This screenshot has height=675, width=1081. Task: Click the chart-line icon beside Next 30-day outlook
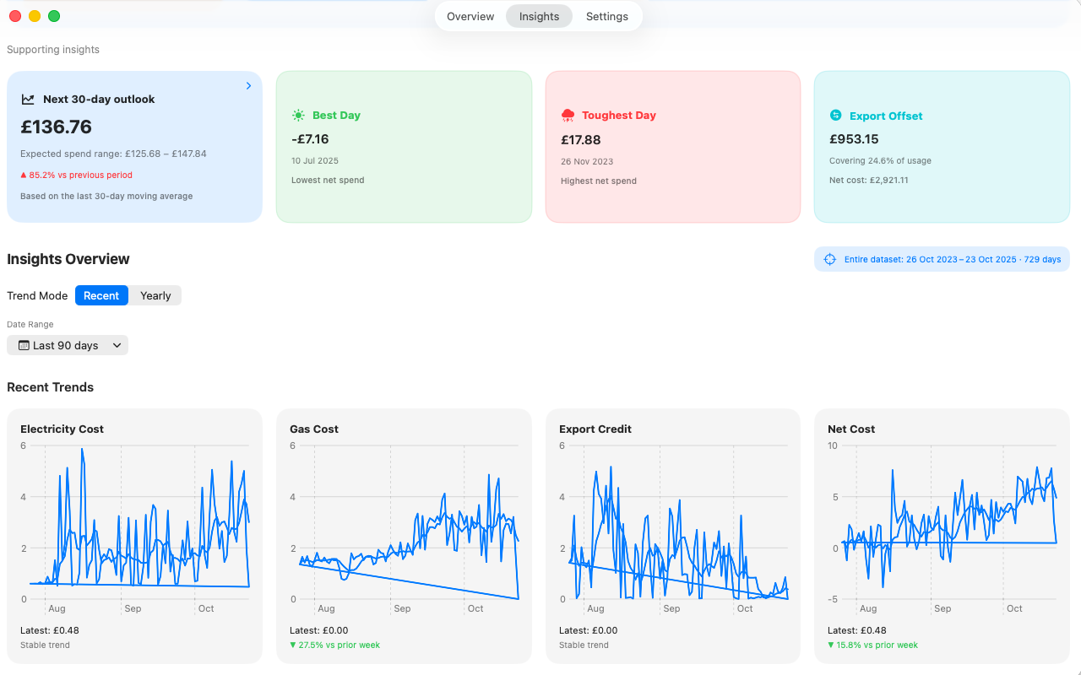(x=28, y=100)
